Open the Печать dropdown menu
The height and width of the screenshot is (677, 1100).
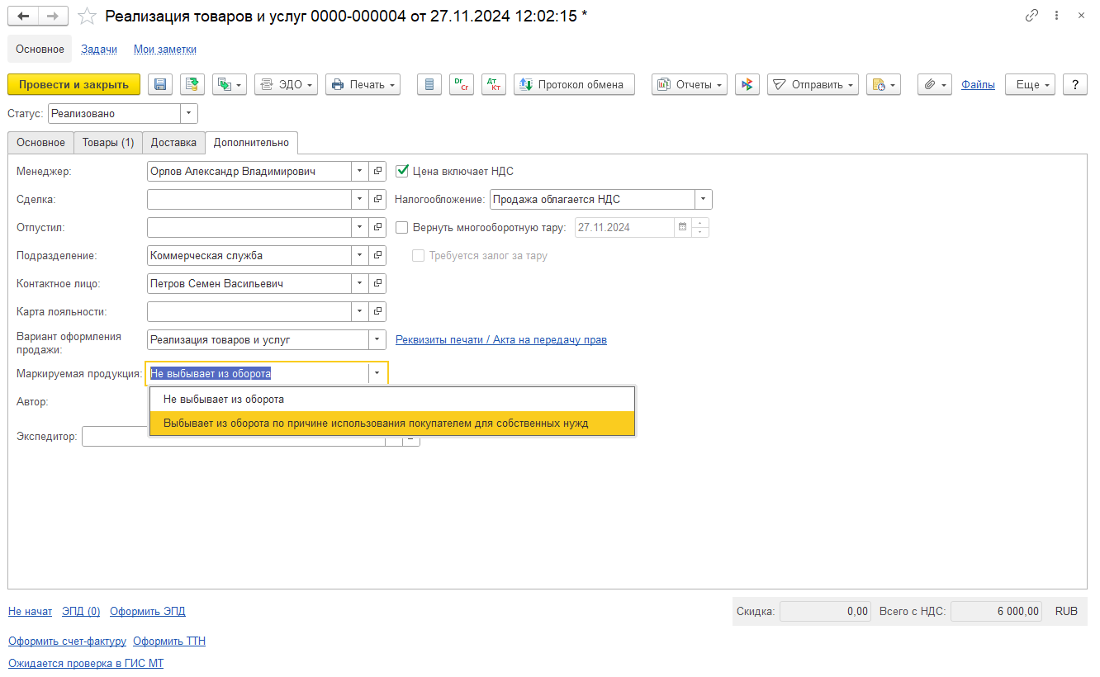[x=363, y=84]
